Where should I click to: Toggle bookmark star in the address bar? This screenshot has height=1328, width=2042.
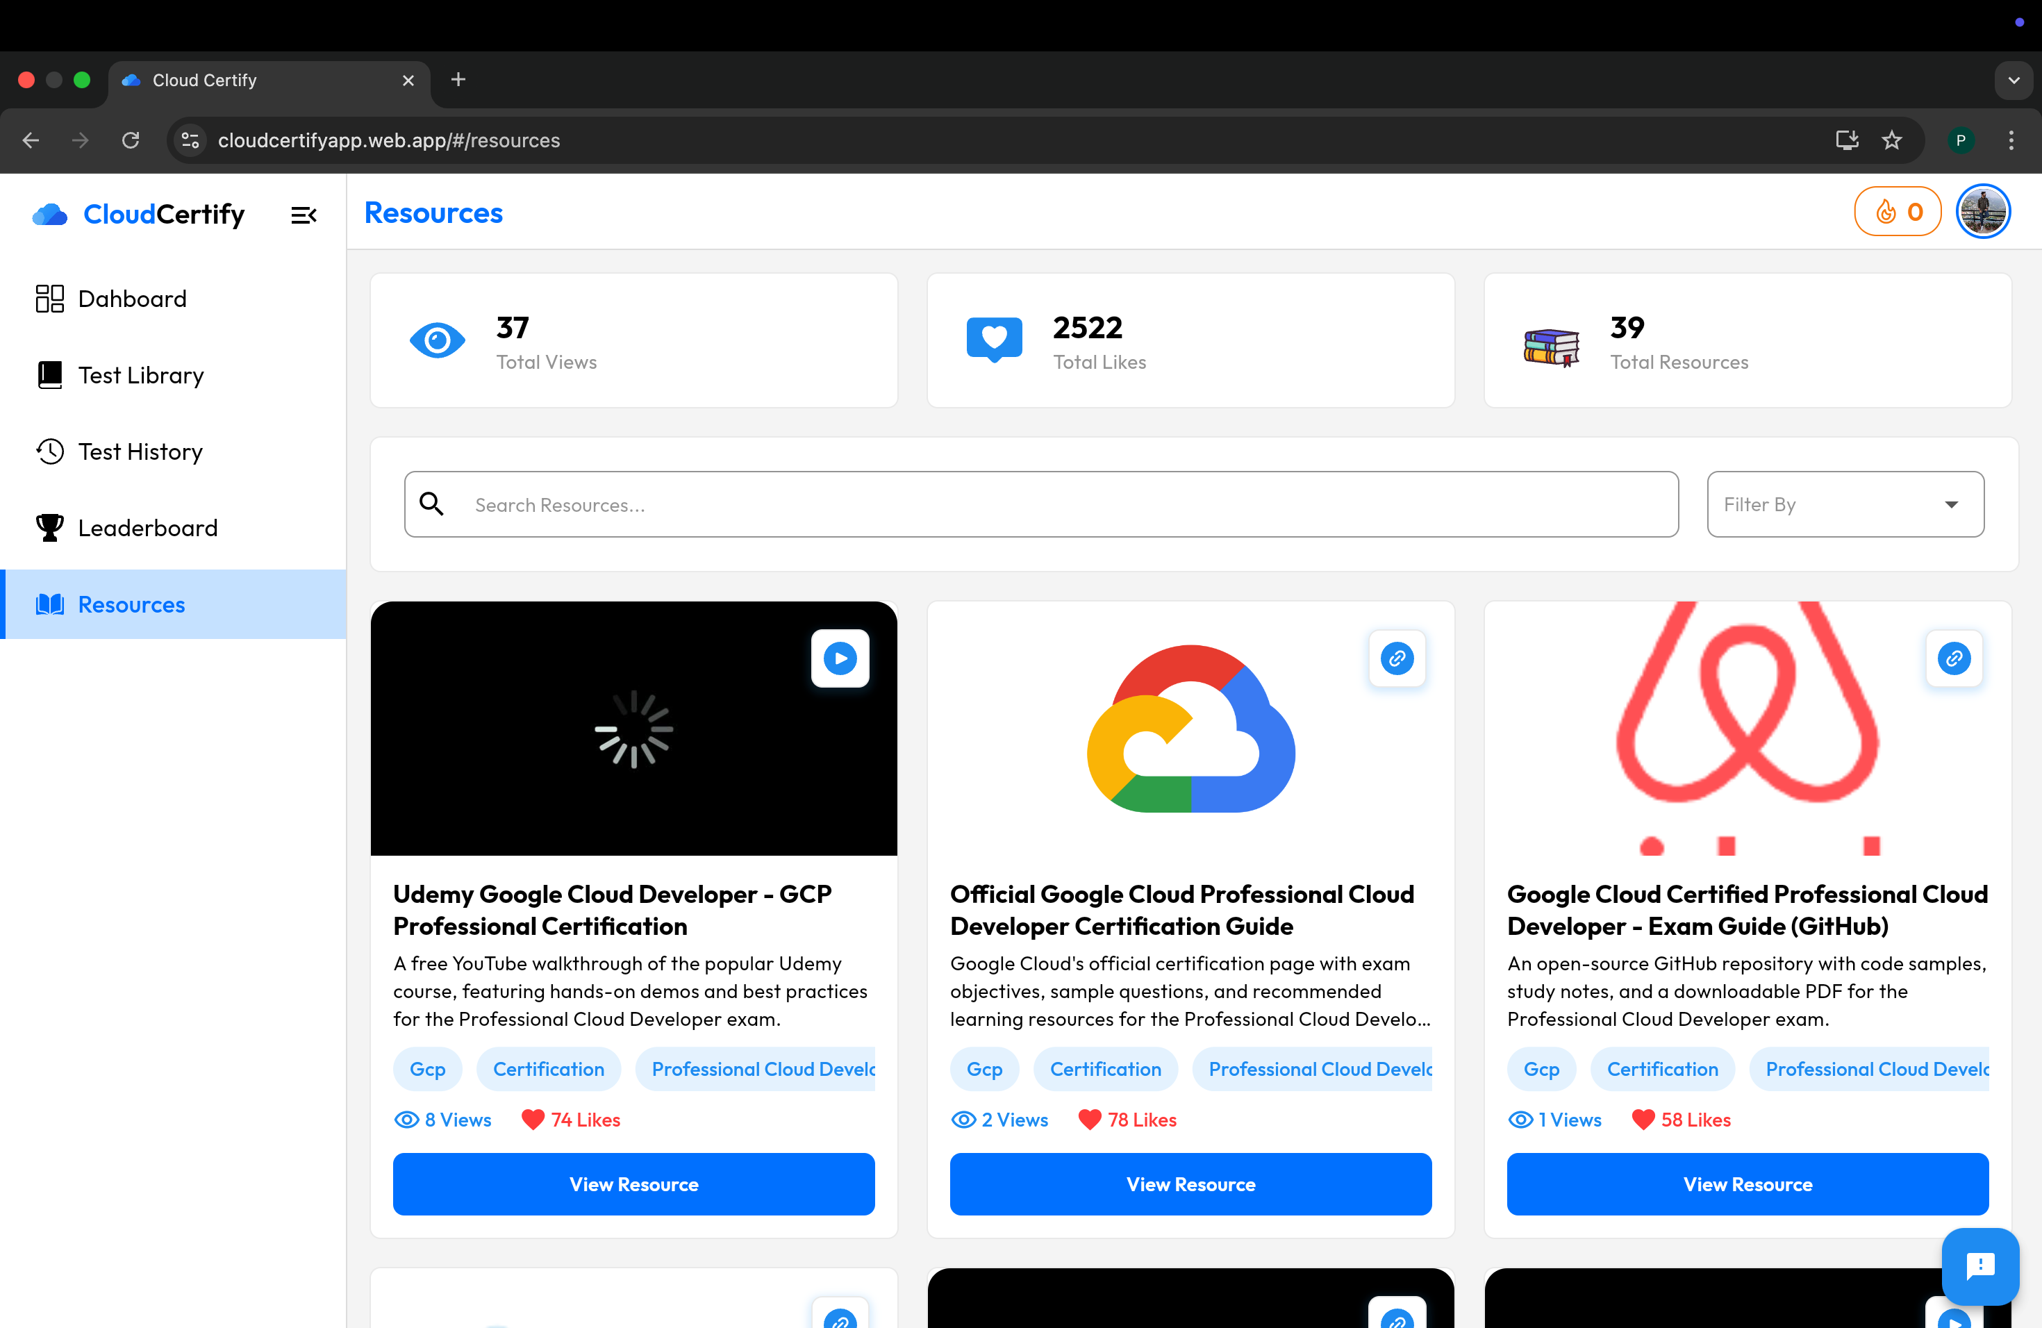[x=1893, y=140]
